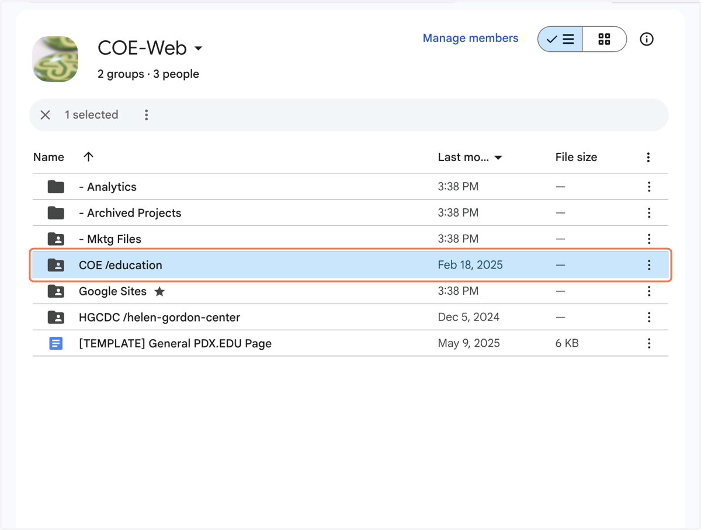Reverse sort direction with up arrow
Viewport: 701px width, 530px height.
(x=88, y=156)
